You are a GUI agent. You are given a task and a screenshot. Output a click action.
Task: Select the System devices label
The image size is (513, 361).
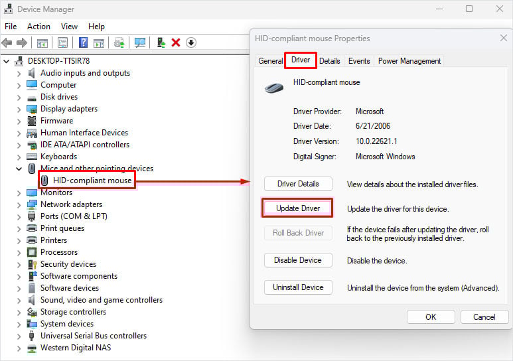67,324
